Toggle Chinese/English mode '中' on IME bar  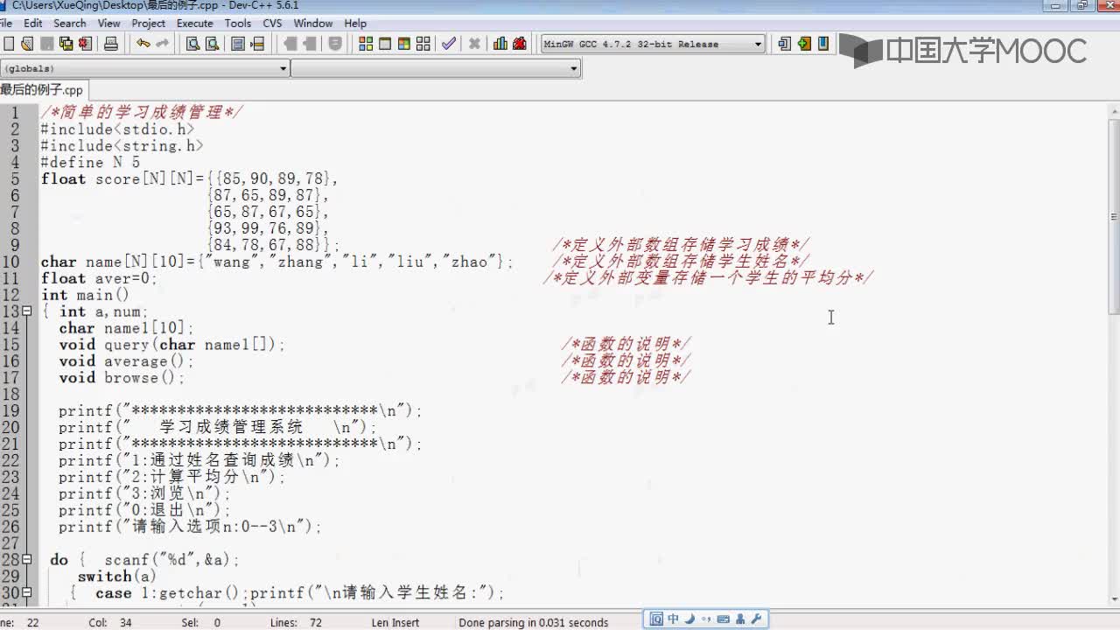[x=673, y=619]
